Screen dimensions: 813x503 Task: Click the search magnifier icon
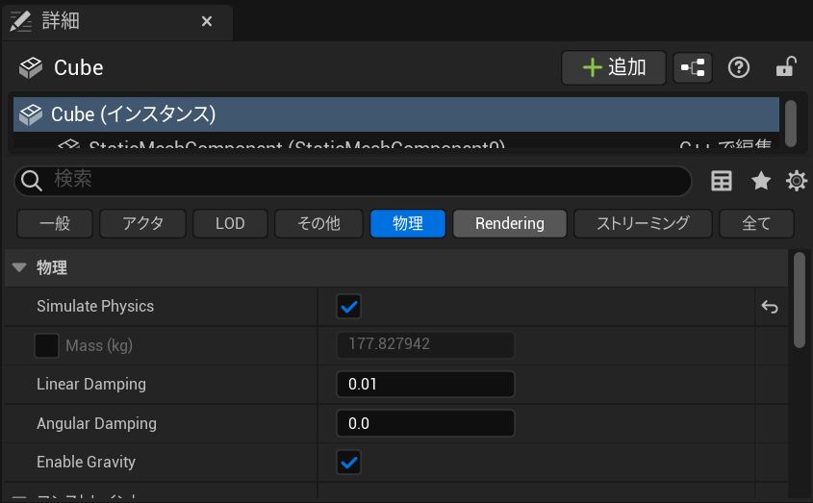coord(32,181)
